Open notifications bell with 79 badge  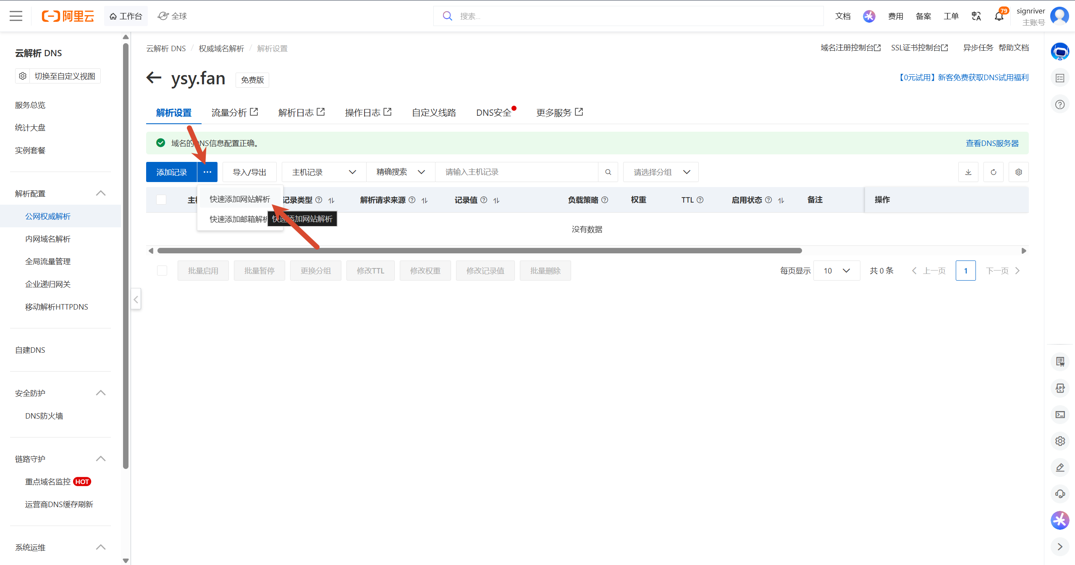[999, 16]
